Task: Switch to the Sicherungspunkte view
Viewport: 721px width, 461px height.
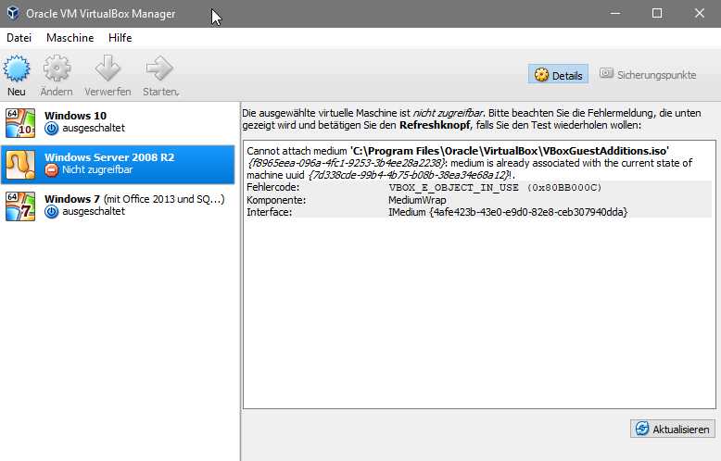Action: tap(648, 74)
